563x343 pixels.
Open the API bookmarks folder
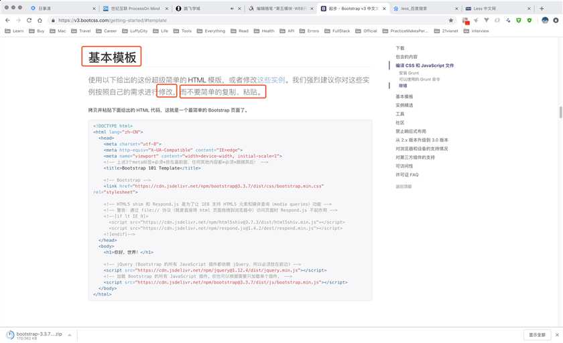click(x=288, y=31)
